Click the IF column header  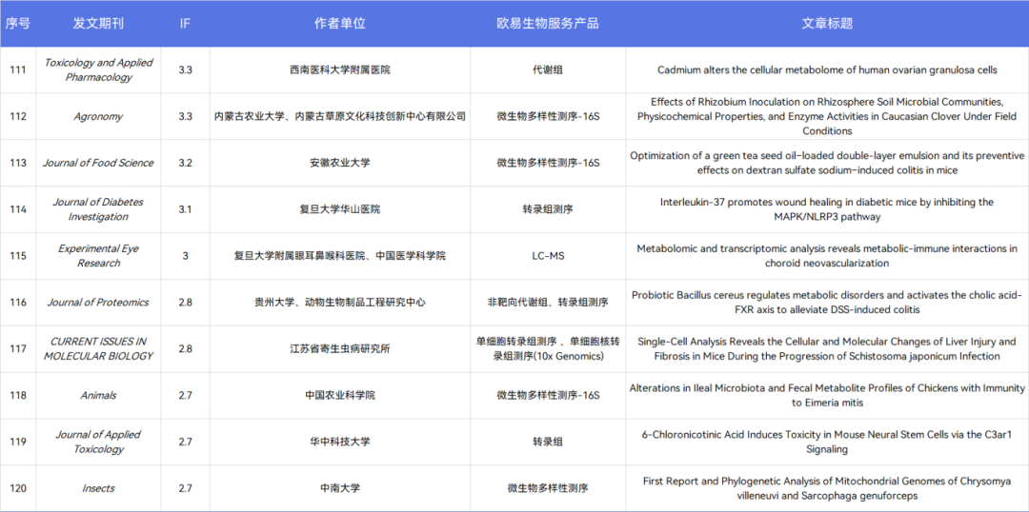pos(185,23)
